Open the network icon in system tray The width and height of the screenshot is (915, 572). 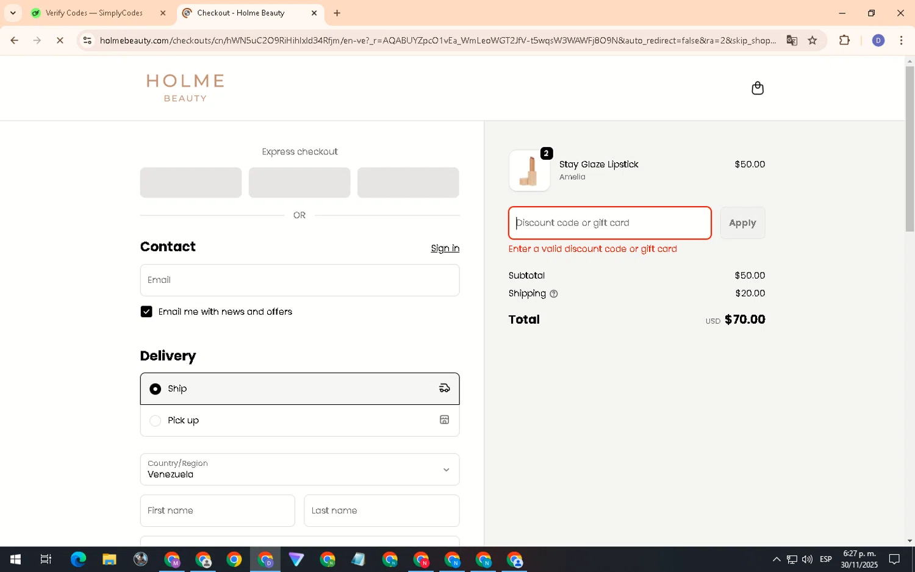[792, 559]
